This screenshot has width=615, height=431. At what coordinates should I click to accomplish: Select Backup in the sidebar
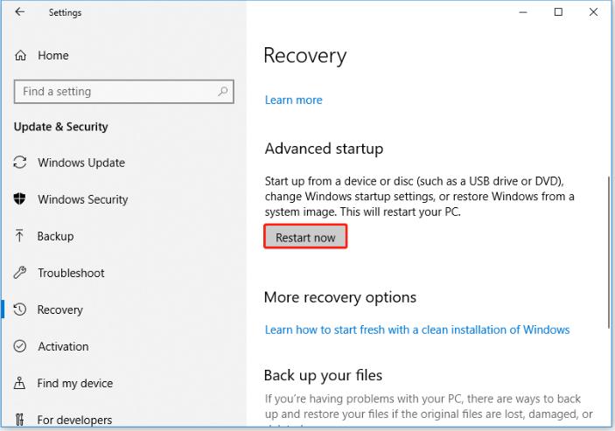(55, 236)
